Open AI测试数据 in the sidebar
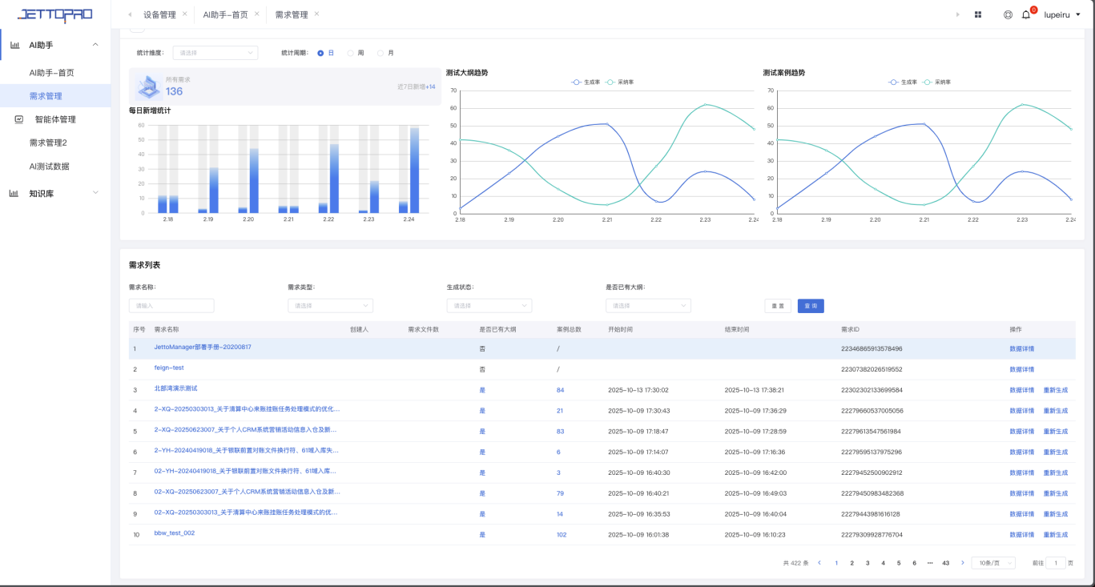The width and height of the screenshot is (1095, 587). coord(49,167)
